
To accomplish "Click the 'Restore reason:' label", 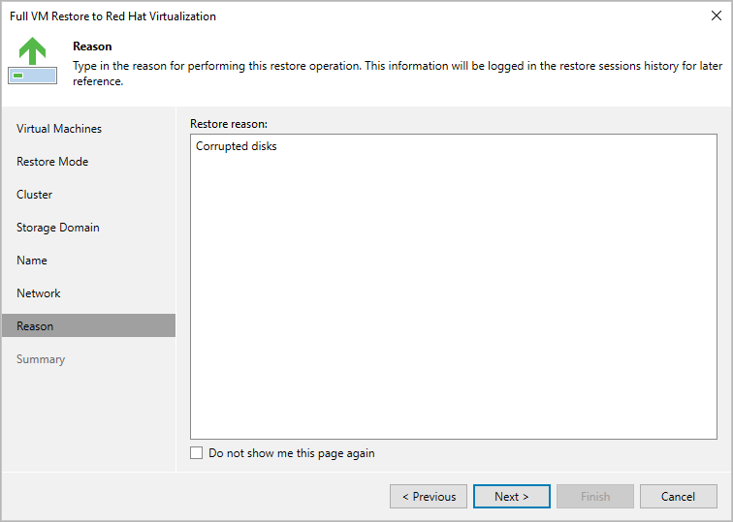I will click(229, 124).
